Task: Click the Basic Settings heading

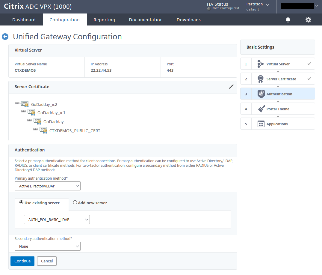Action: (x=260, y=47)
